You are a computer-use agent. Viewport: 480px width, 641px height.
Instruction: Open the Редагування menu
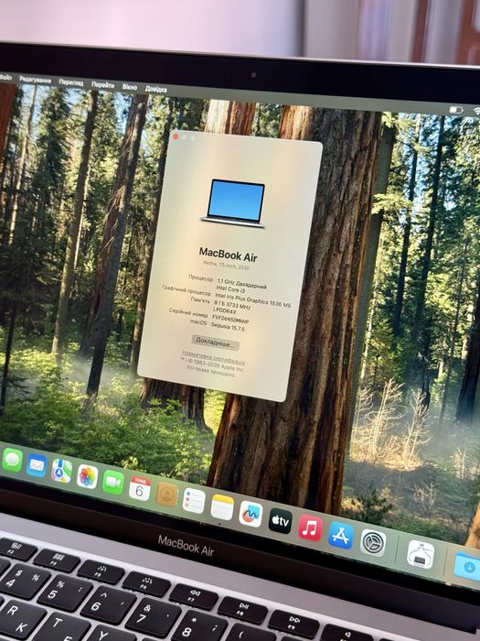pos(35,81)
